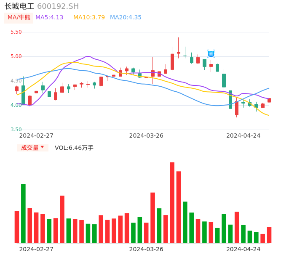289x255 pixels.
Task: Toggle the purple MA5:4.13 legend
Action: coord(49,18)
